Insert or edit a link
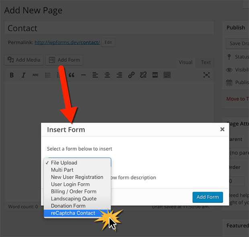Screen dimensions: 249x237 click(131, 75)
